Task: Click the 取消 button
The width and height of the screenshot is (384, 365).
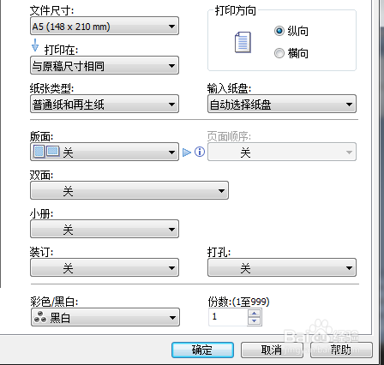Action: coord(271,350)
